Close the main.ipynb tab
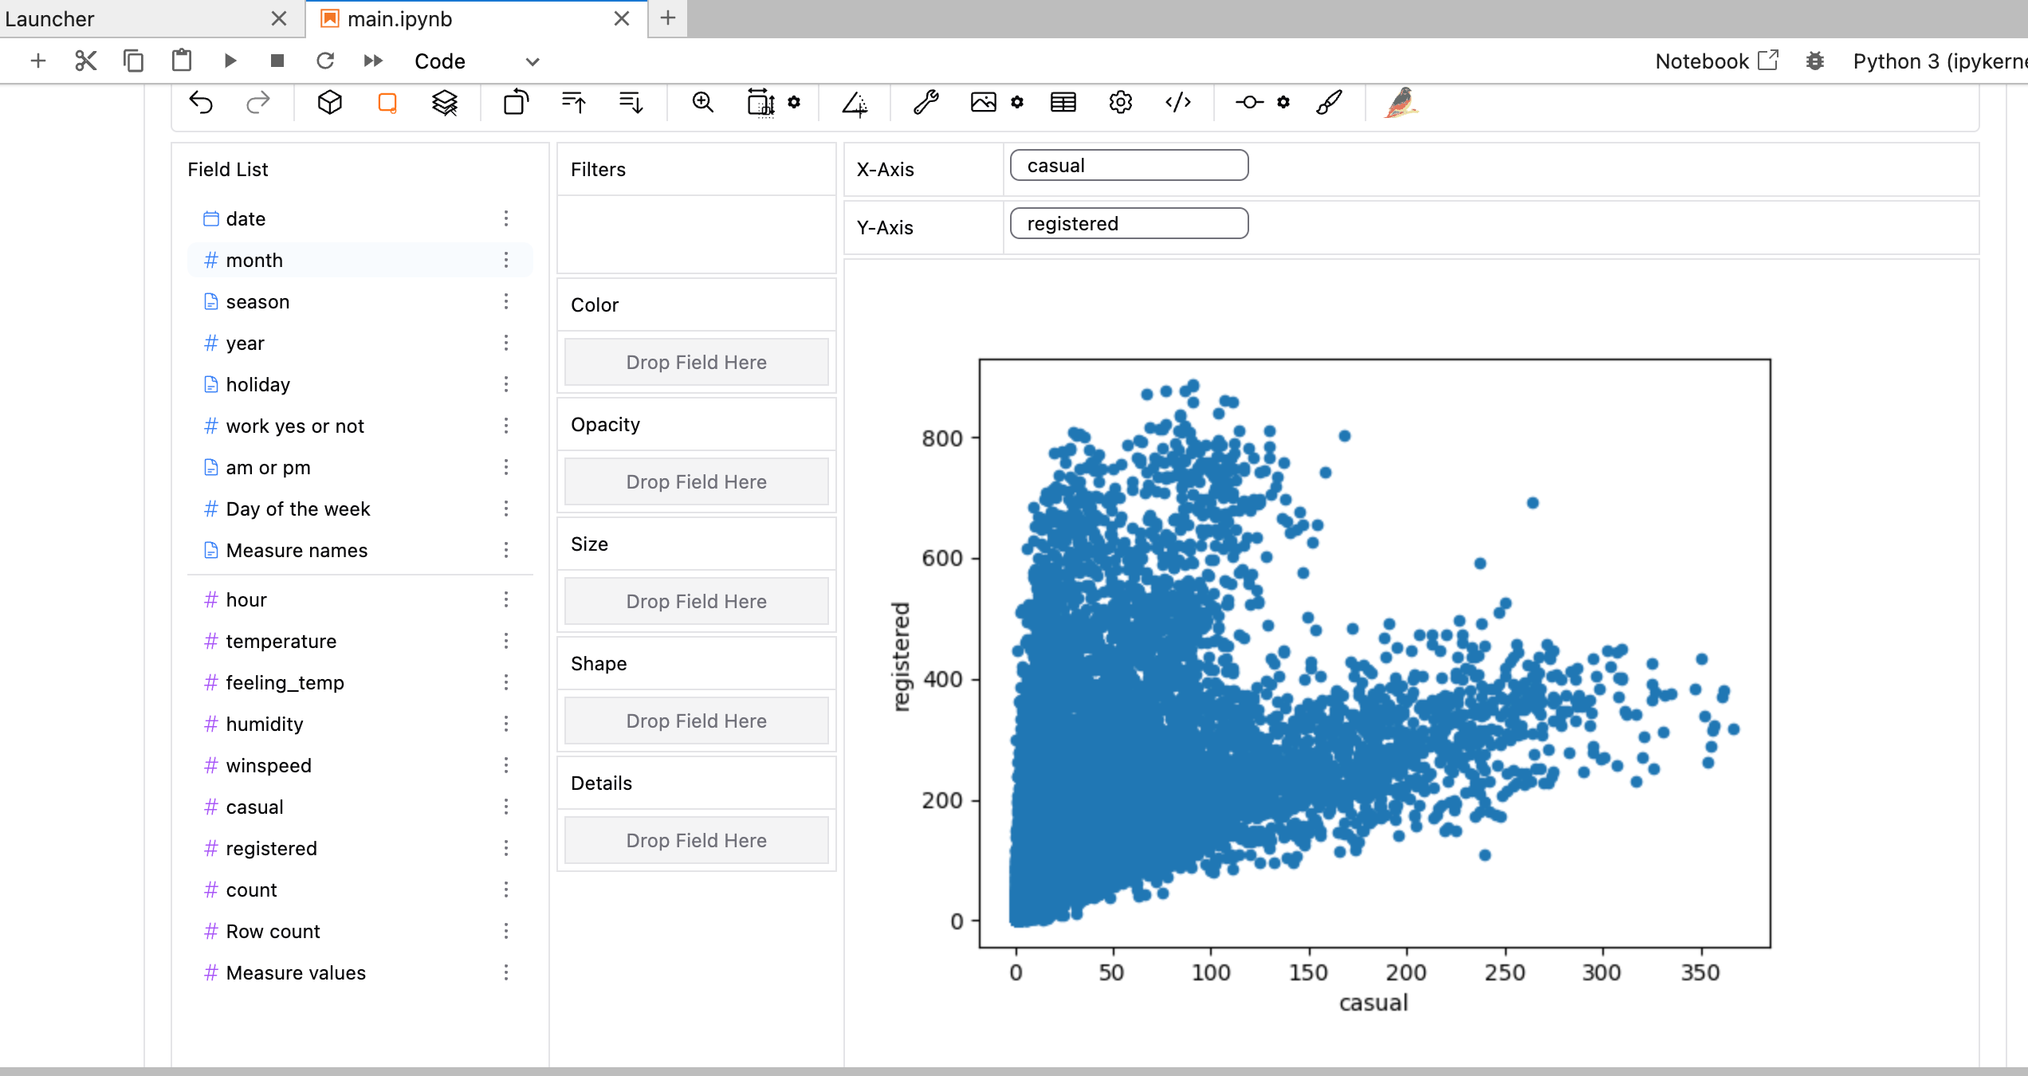This screenshot has height=1076, width=2028. click(x=622, y=18)
